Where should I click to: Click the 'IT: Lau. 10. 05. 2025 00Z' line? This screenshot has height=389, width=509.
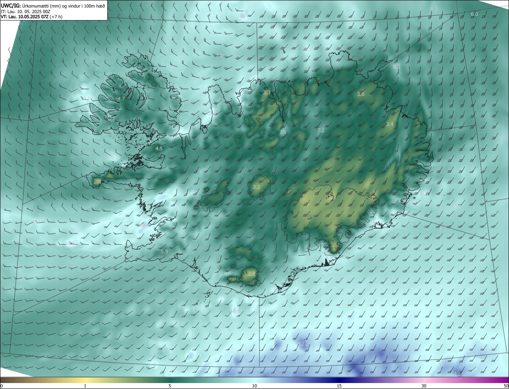pyautogui.click(x=25, y=12)
